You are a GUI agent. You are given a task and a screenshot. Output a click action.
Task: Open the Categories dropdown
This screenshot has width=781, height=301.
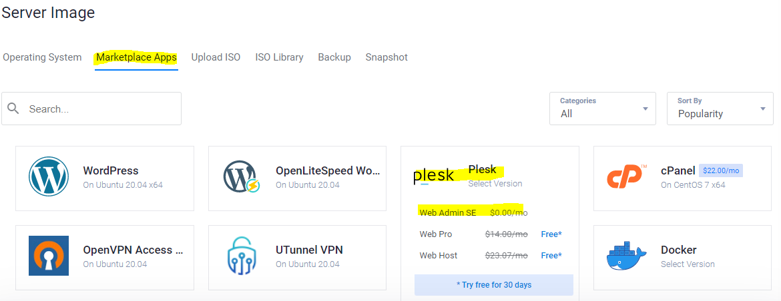603,109
